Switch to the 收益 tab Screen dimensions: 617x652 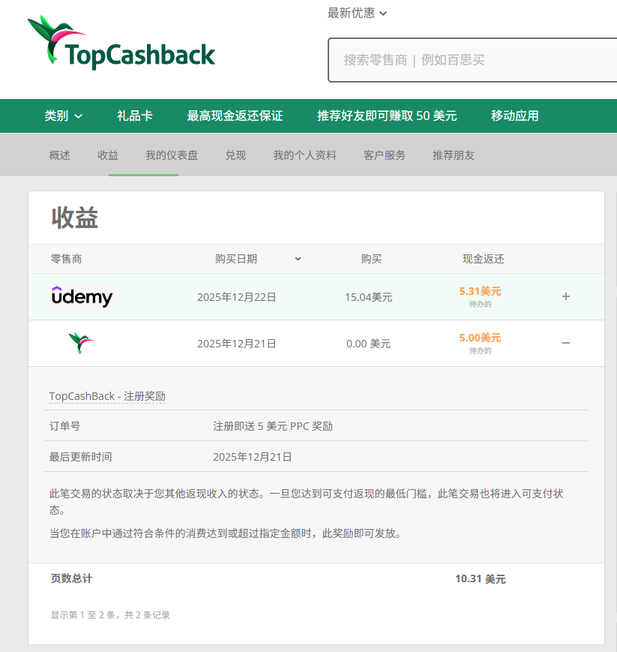108,155
